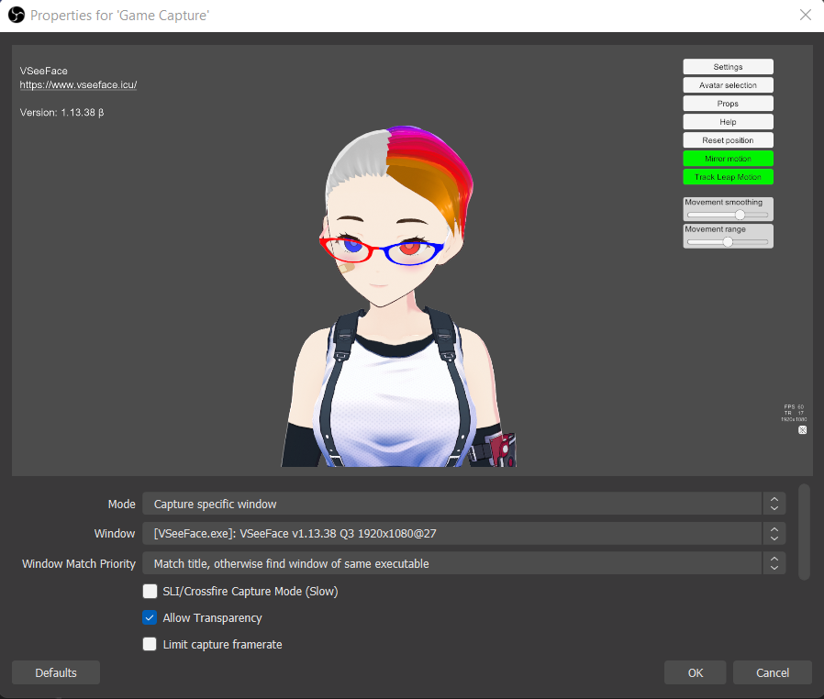The width and height of the screenshot is (824, 699).
Task: Click the FPS stats text in preview
Action: coord(794,413)
